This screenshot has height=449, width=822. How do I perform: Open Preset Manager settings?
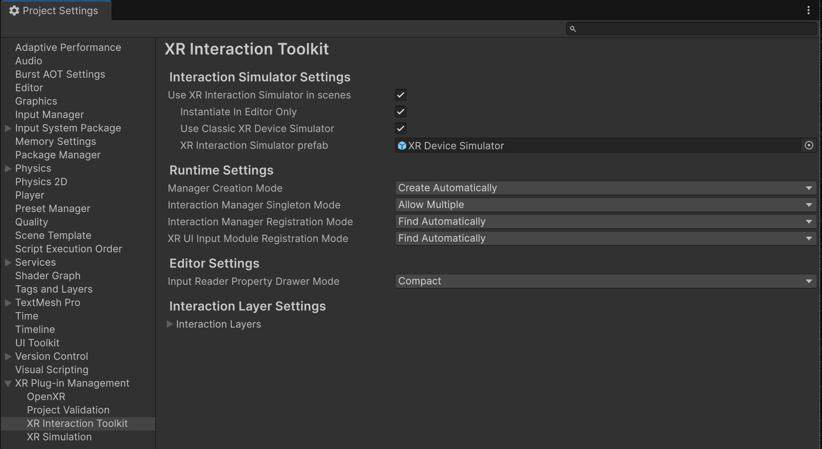tap(52, 209)
